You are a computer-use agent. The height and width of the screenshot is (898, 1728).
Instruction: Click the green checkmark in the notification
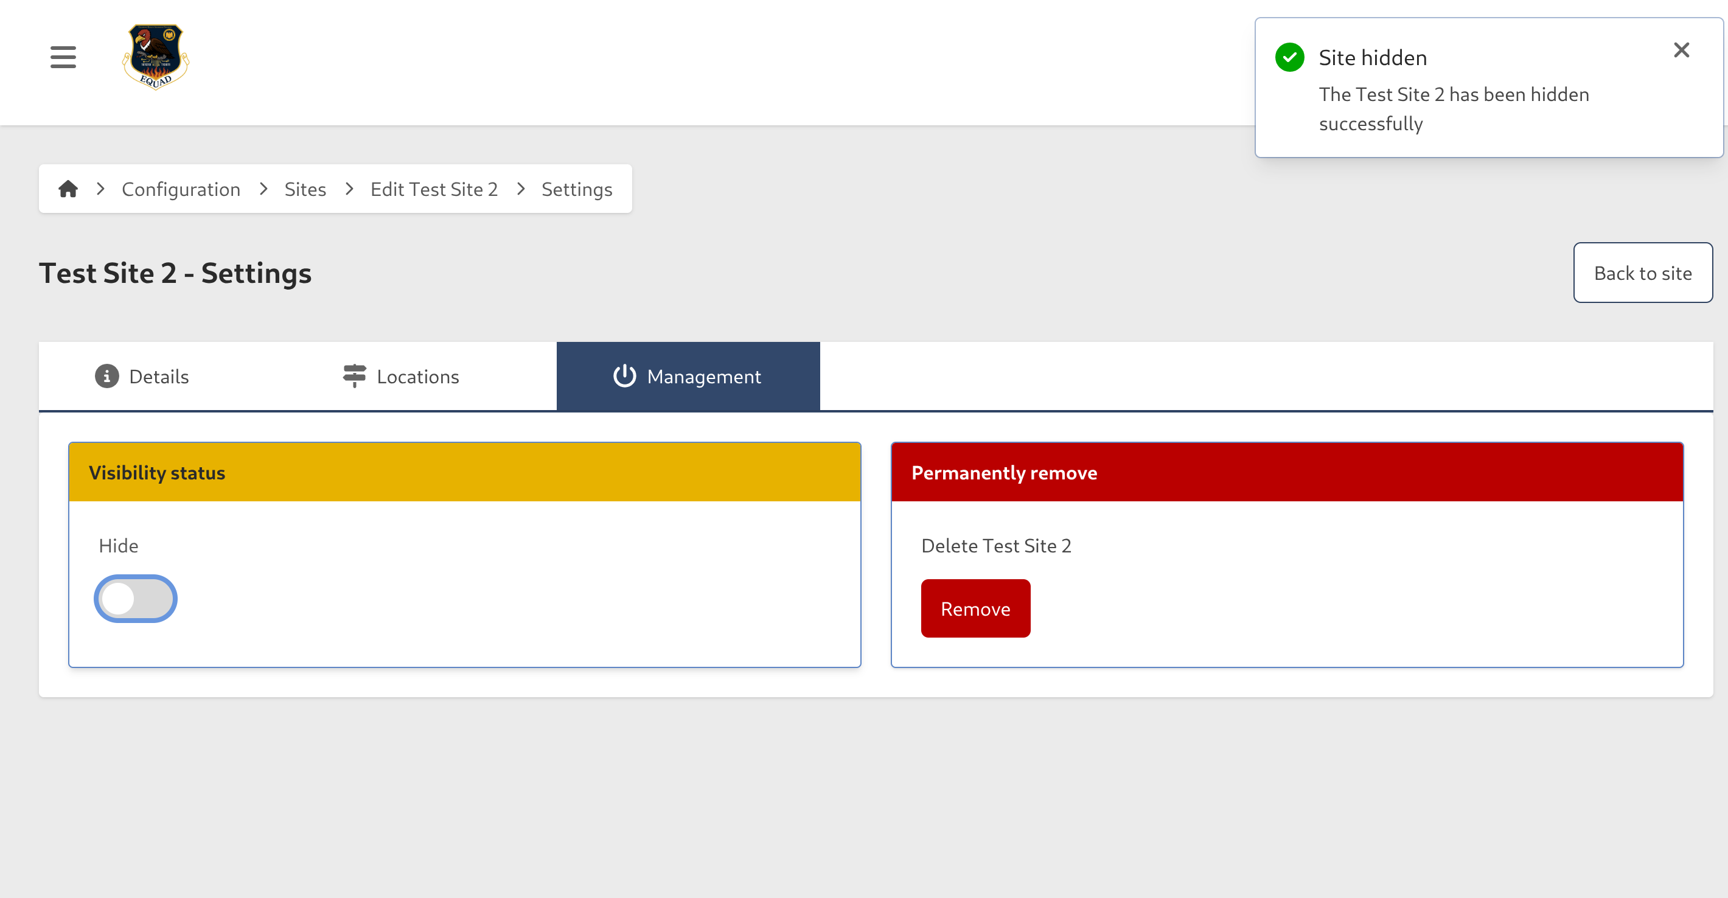tap(1289, 58)
